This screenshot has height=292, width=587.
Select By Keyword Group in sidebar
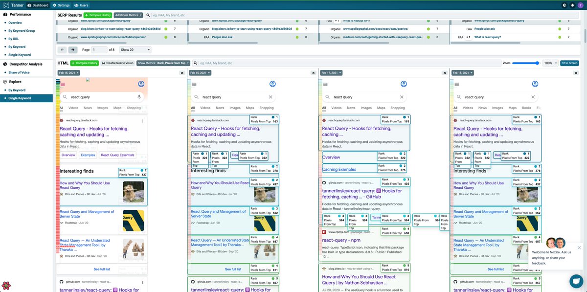click(22, 30)
